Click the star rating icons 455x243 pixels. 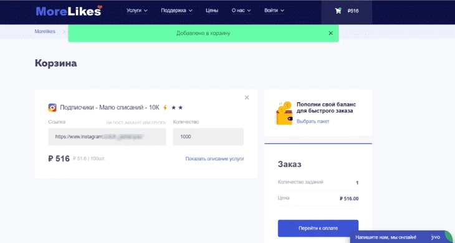tap(177, 108)
